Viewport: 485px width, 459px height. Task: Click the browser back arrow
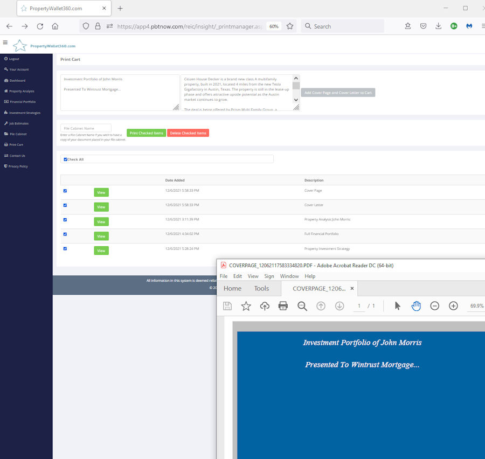[x=9, y=26]
